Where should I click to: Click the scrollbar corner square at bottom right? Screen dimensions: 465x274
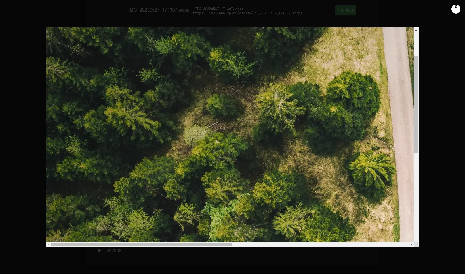tap(416, 245)
